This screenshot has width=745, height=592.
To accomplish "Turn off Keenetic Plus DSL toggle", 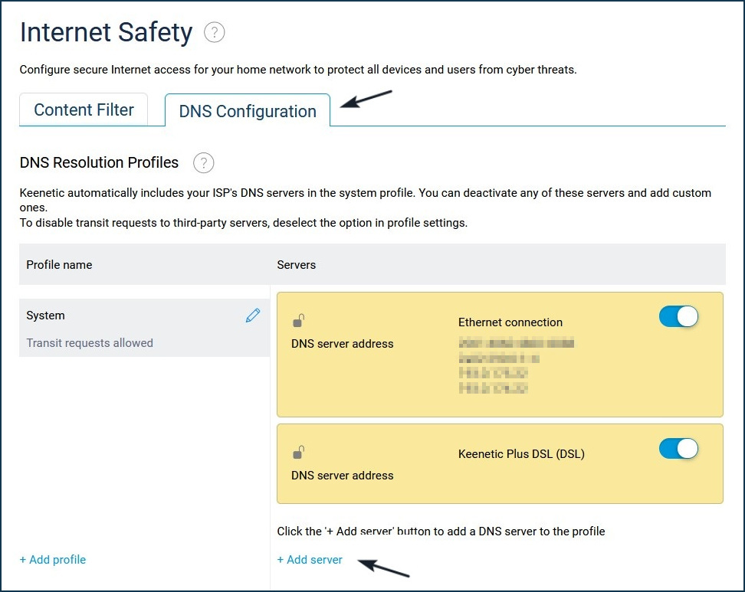I will coord(678,449).
